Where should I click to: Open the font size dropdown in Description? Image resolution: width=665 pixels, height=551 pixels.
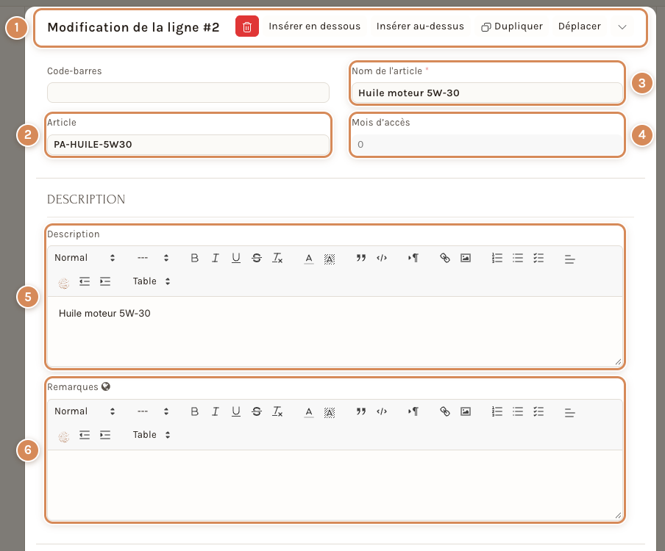tap(153, 258)
